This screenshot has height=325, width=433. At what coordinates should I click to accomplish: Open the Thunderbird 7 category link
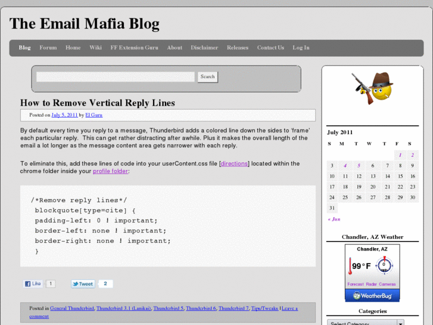tap(233, 308)
